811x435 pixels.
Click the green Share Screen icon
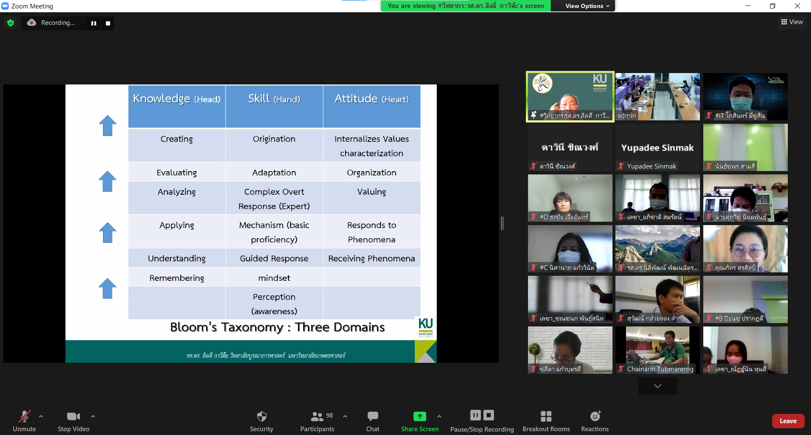pos(419,416)
